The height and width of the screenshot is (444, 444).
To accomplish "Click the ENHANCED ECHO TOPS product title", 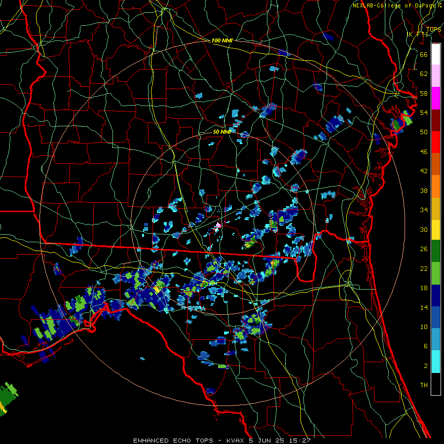I will point(173,441).
